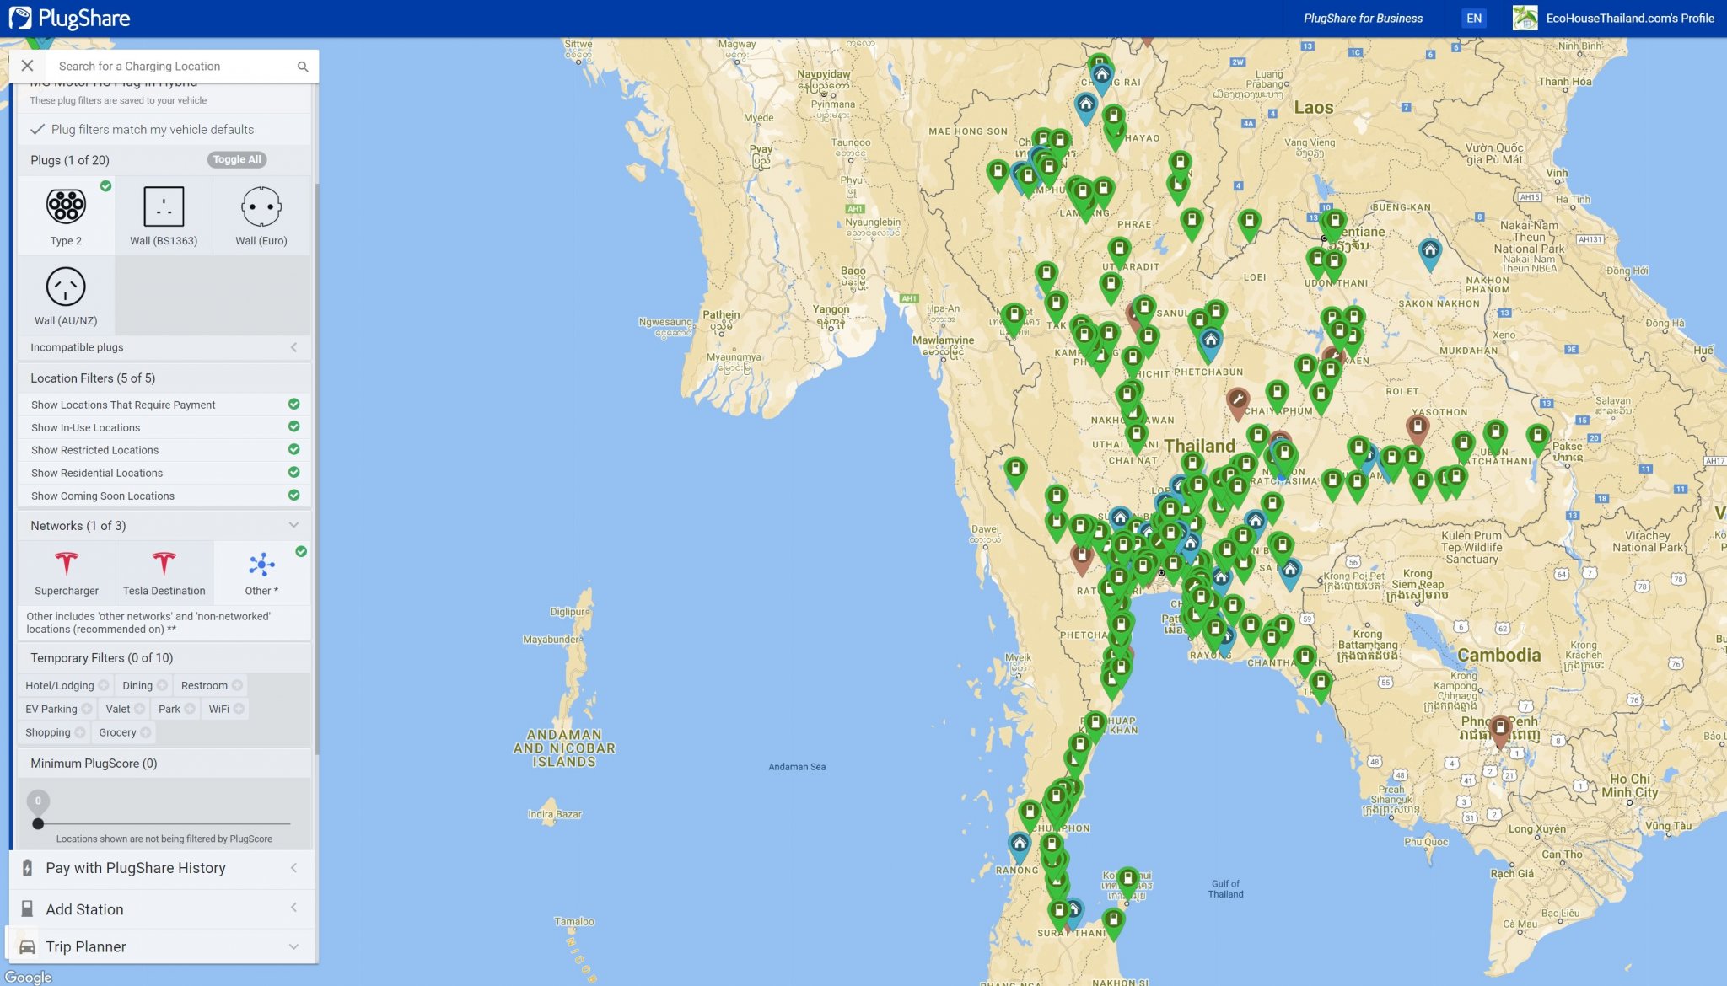The image size is (1727, 986).
Task: Click the Plugs (1 of 20) header
Action: 70,160
